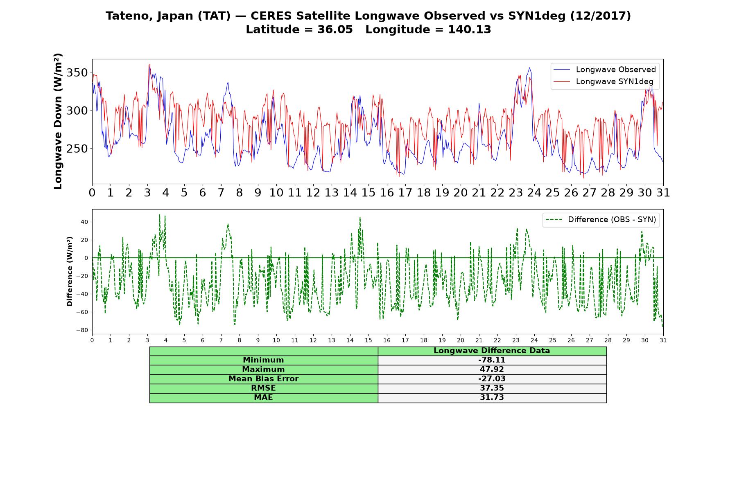Click the MAE value 31.73 cell
The height and width of the screenshot is (491, 737).
pyautogui.click(x=492, y=398)
